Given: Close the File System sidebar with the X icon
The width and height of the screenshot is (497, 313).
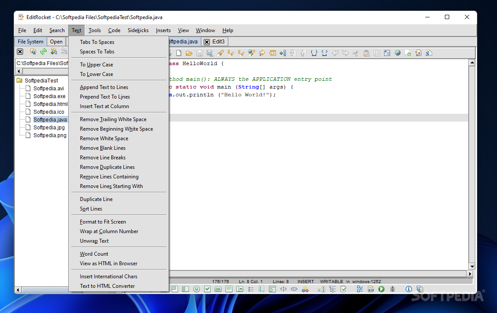Looking at the screenshot, I should pyautogui.click(x=20, y=52).
